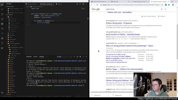Open the Manage gear in activity bar
This screenshot has height=100, width=178.
coord(2,92)
